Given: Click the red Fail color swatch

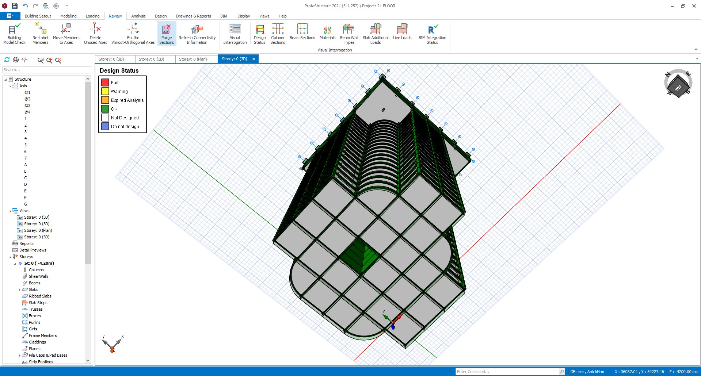Looking at the screenshot, I should 105,83.
